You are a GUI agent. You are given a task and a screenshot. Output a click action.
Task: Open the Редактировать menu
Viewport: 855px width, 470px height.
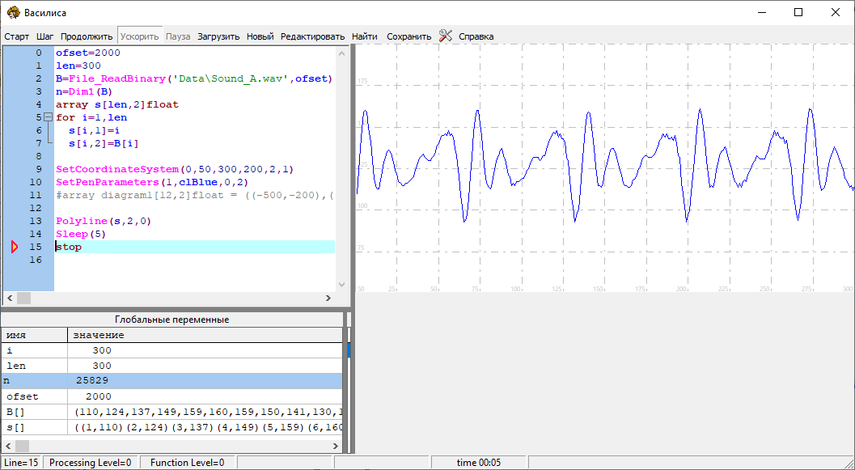coord(312,36)
